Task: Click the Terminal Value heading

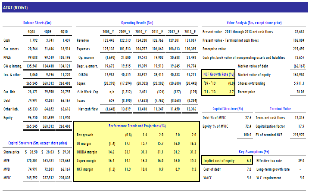Action: click(x=280, y=109)
